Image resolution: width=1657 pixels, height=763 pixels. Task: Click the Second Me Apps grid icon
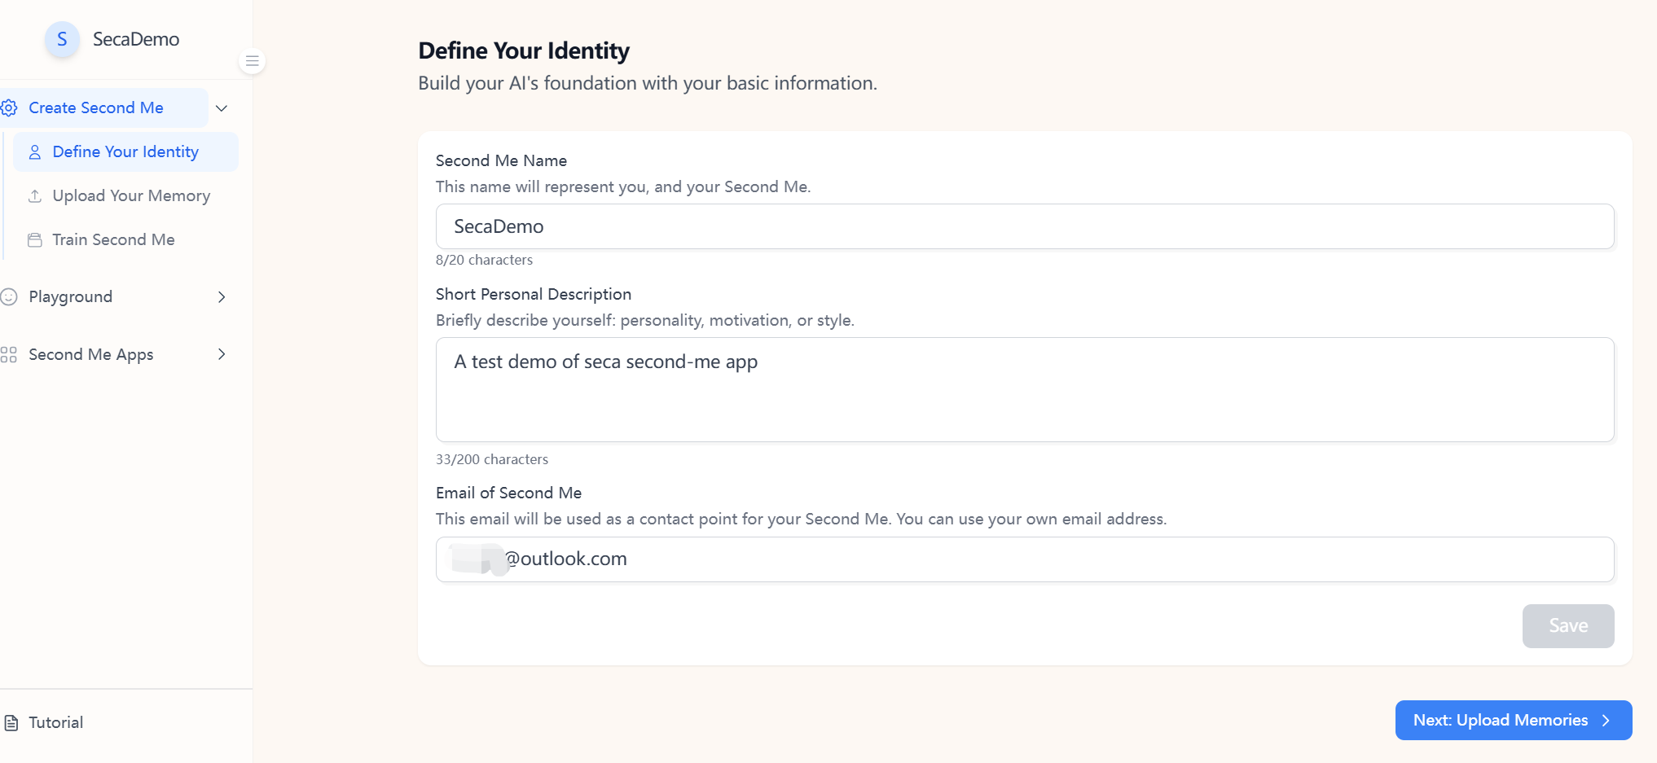pyautogui.click(x=9, y=354)
